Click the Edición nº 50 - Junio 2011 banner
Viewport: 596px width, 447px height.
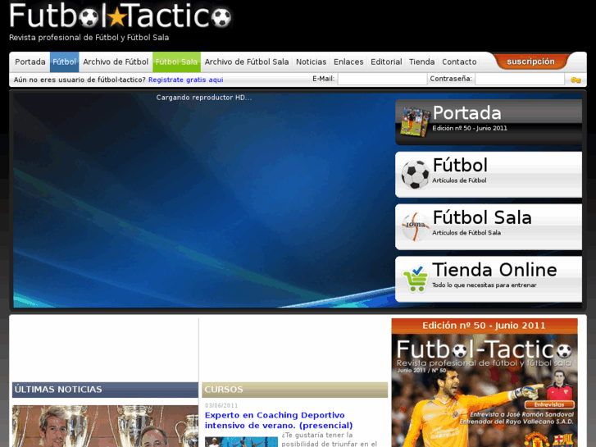pos(485,326)
